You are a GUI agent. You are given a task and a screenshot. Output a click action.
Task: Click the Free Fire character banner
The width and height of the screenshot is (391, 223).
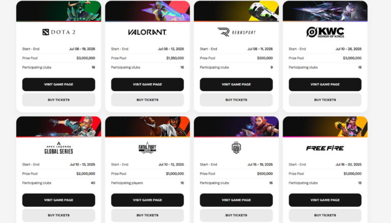(x=325, y=126)
